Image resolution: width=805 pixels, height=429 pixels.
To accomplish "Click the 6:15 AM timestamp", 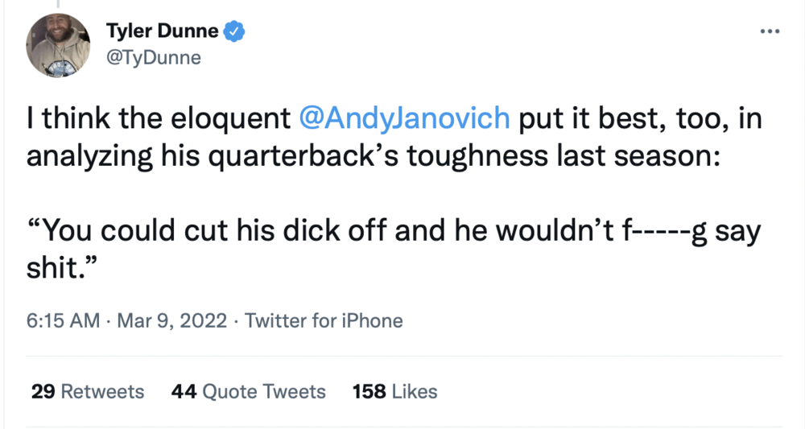I will (x=63, y=321).
